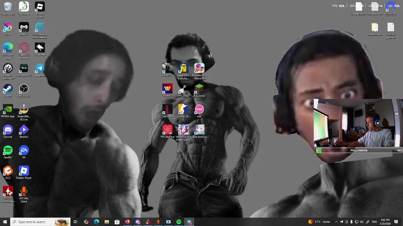This screenshot has height=226, width=403.
Task: Open the volume control in tray
Action: point(361,222)
